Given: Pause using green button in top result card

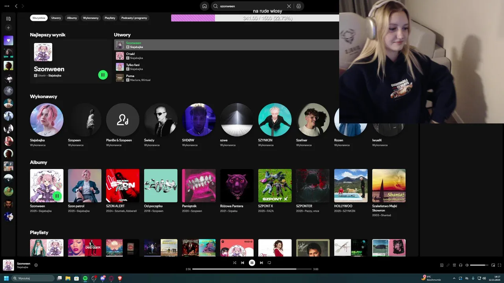Looking at the screenshot, I should point(103,75).
